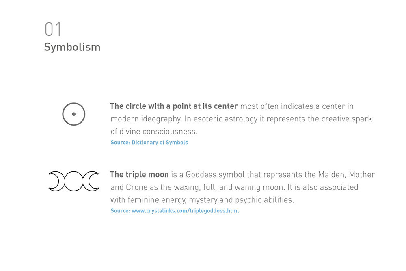Screen dimensions: 406x271
Task: Click the words 'modern ideography'
Action: (x=147, y=119)
